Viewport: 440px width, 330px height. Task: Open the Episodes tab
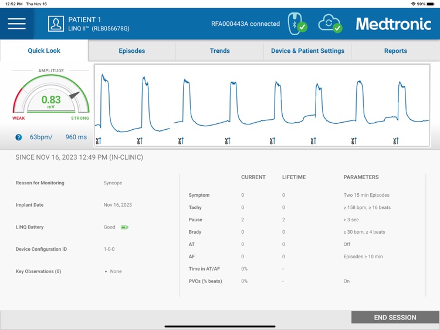click(132, 51)
